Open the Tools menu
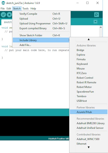 (x=25, y=9)
